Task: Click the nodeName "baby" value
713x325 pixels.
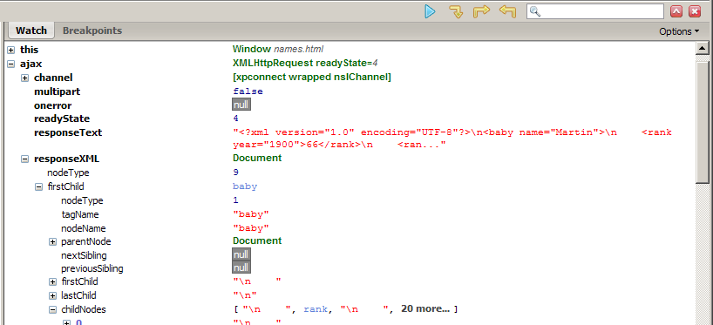Action: pyautogui.click(x=251, y=227)
